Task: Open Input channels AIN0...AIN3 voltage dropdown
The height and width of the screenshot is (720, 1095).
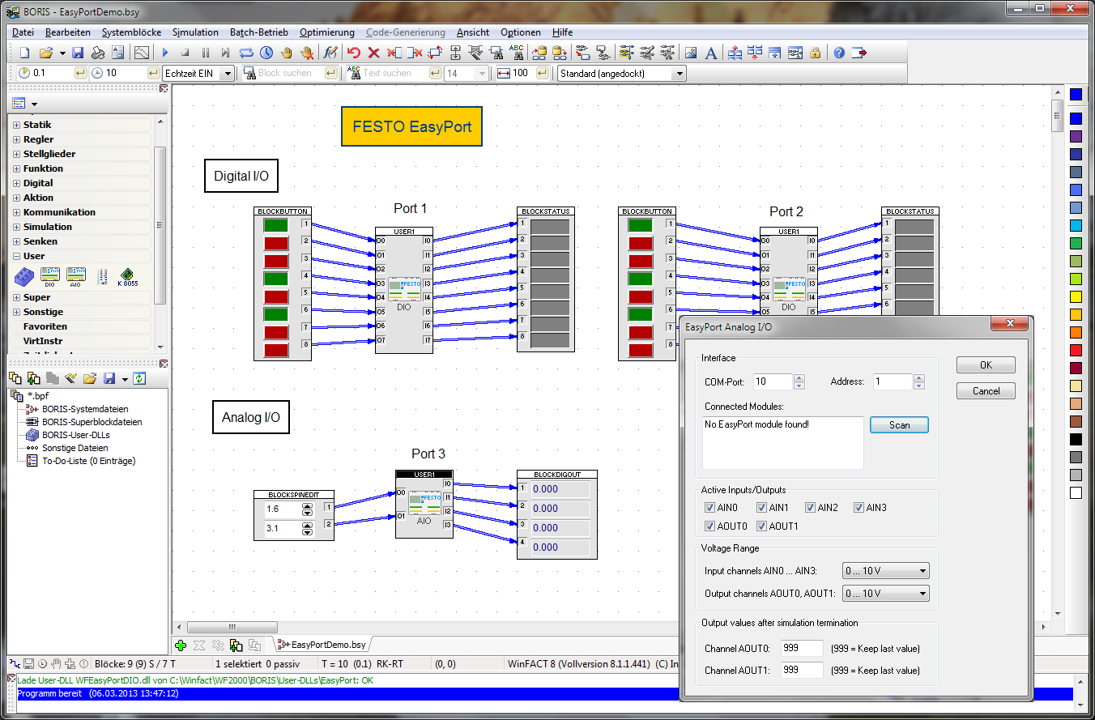Action: (x=885, y=571)
